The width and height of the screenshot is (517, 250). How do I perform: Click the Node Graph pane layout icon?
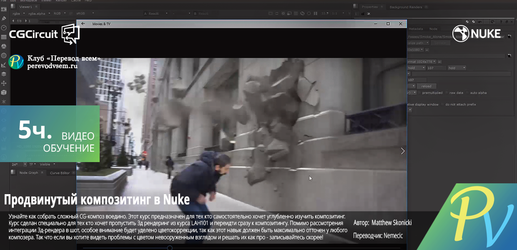(13, 172)
